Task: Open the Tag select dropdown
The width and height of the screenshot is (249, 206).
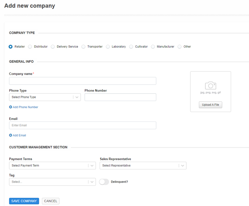Action: [x=52, y=182]
